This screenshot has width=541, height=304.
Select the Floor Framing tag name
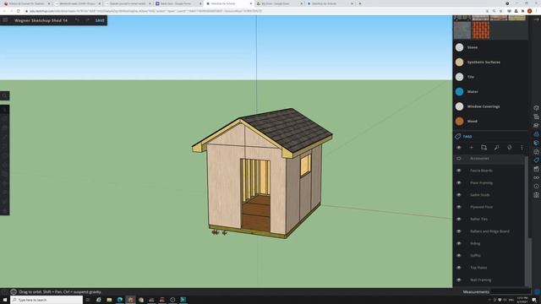(x=481, y=182)
